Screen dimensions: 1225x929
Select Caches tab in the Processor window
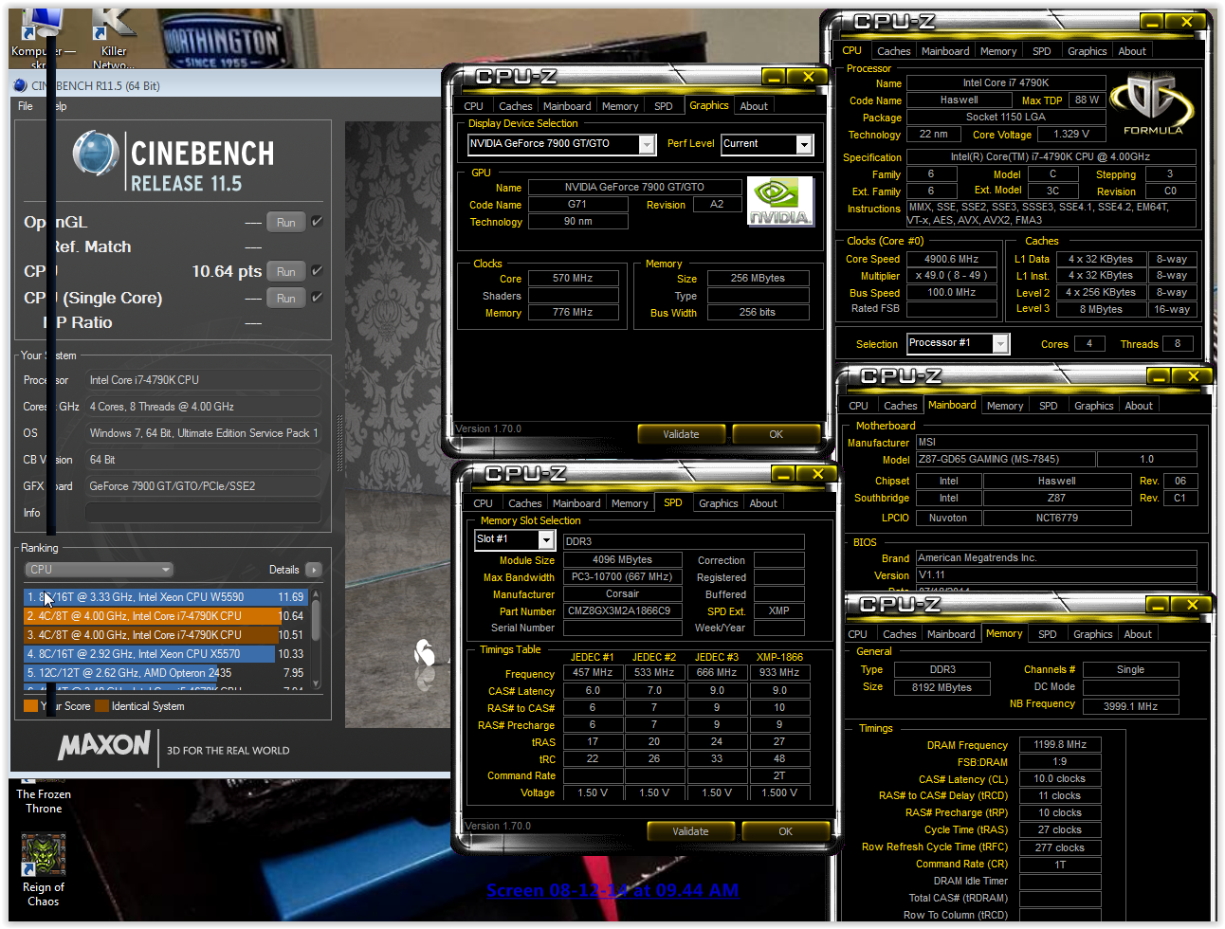pyautogui.click(x=893, y=51)
